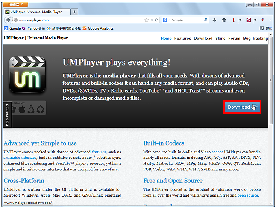This screenshot has height=209, width=279.
Task: Click the 'Cross-Platform' heading
Action: click(x=24, y=181)
